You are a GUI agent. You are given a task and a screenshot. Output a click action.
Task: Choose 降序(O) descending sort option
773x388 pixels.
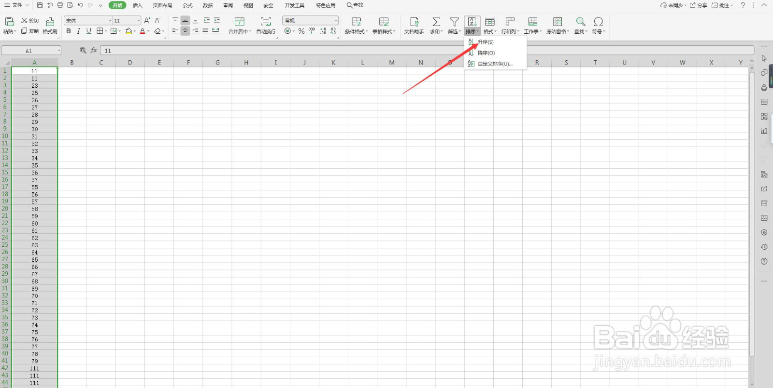coord(495,53)
